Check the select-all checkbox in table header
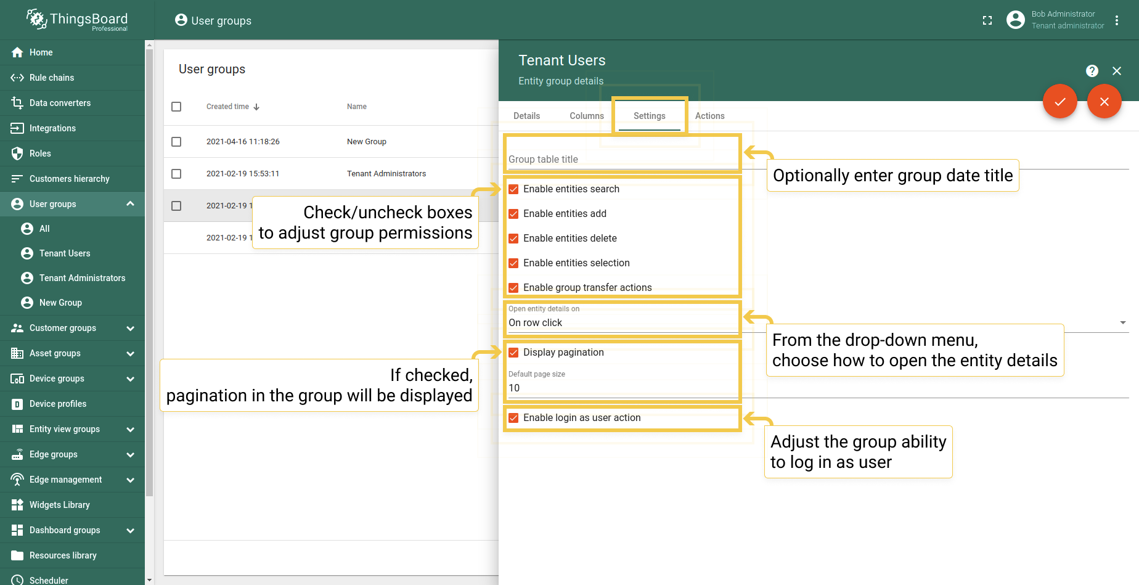This screenshot has width=1139, height=585. (x=176, y=107)
